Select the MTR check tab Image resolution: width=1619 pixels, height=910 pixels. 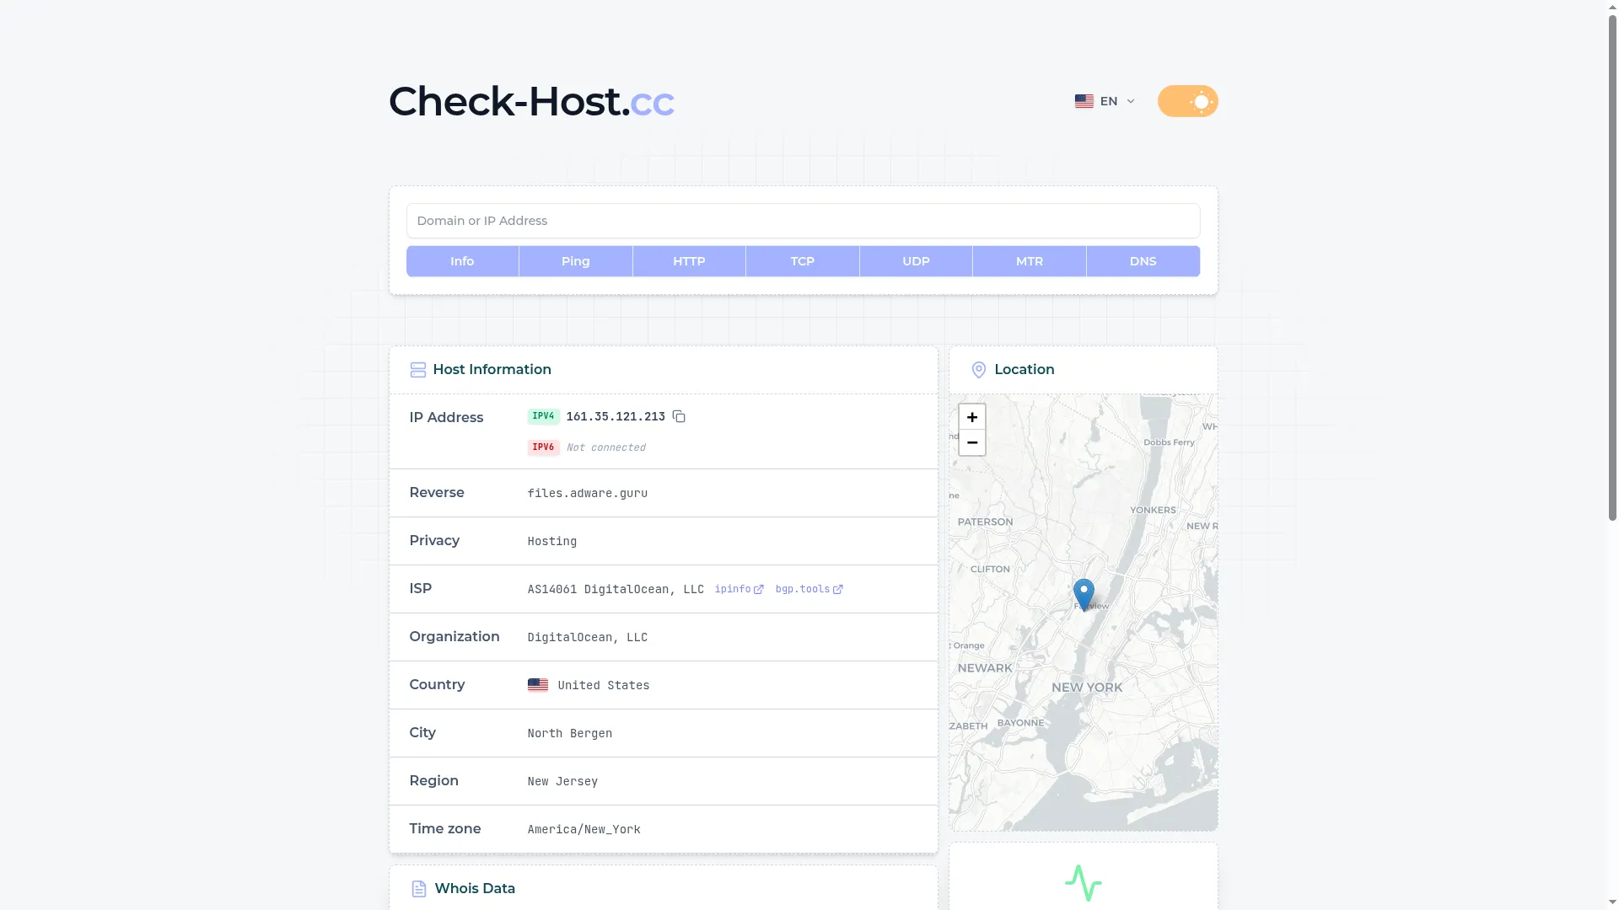click(1030, 261)
